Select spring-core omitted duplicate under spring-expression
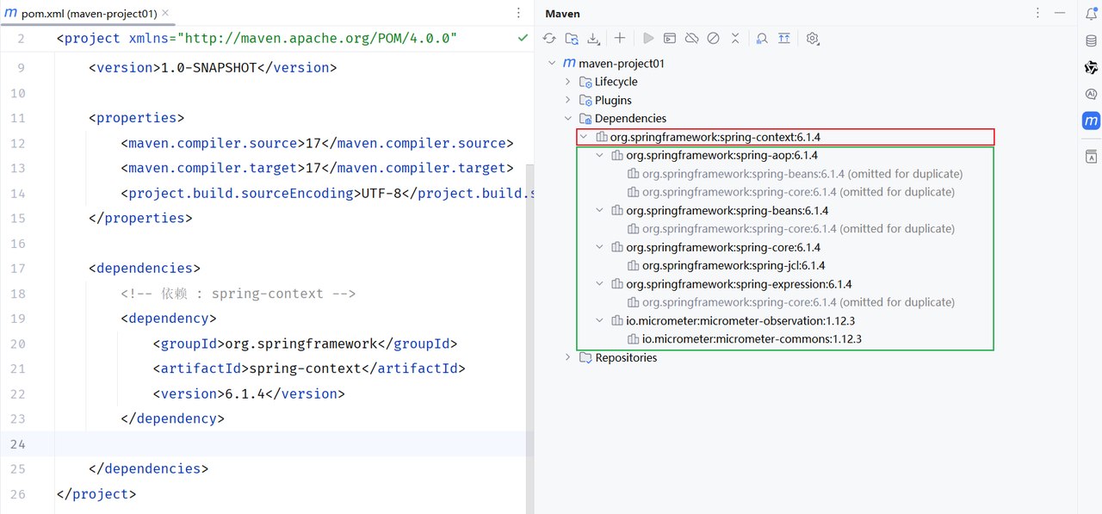The width and height of the screenshot is (1102, 514). pyautogui.click(x=798, y=302)
